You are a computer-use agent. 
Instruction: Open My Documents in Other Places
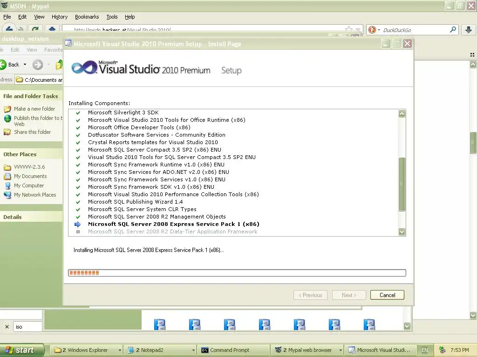tap(30, 176)
